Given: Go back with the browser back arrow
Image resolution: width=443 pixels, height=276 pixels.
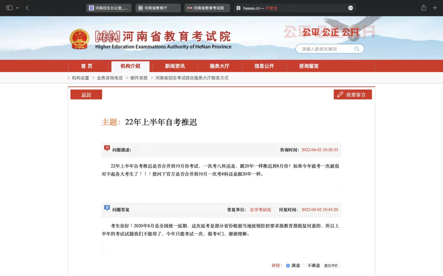Looking at the screenshot, I should point(27,8).
